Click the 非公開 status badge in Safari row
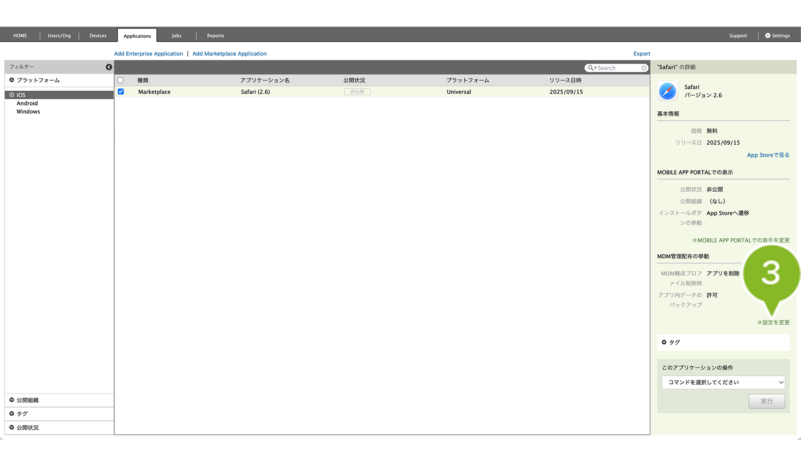 point(357,92)
